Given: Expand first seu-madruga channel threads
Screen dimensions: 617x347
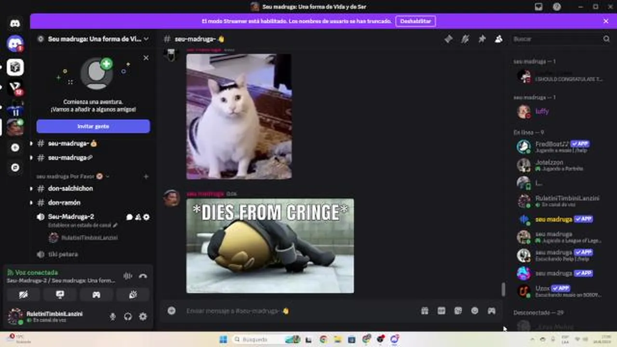Looking at the screenshot, I should pos(31,143).
